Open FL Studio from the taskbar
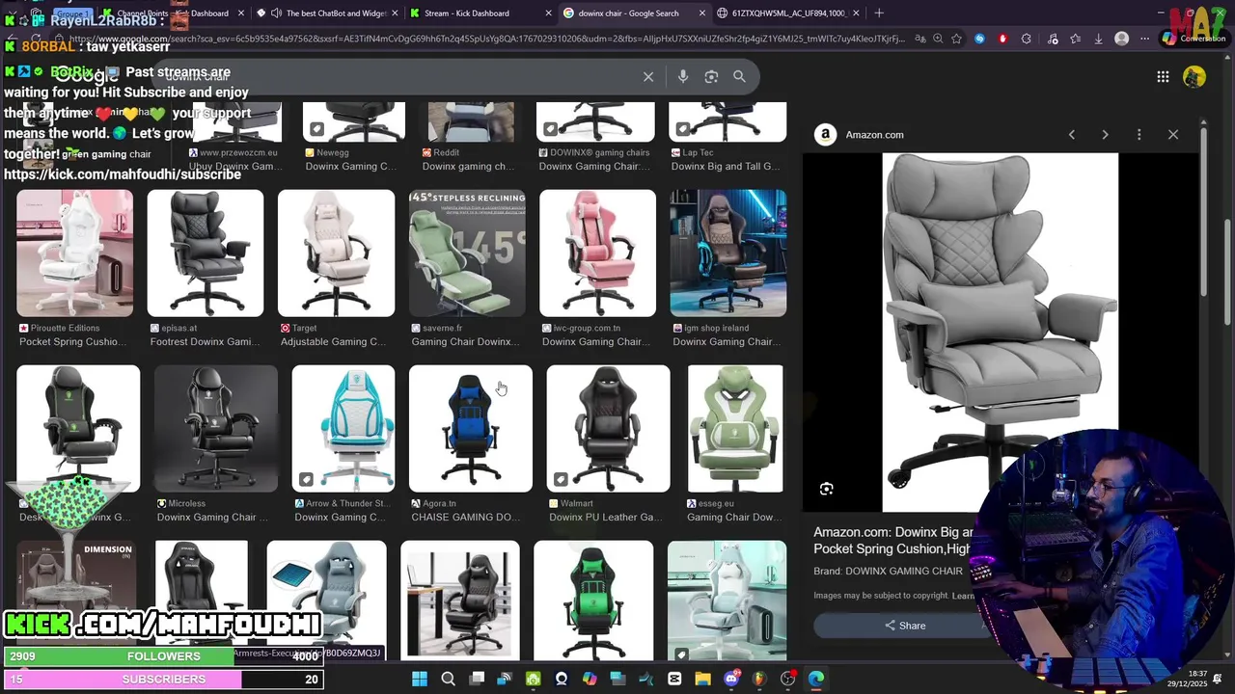 [759, 679]
